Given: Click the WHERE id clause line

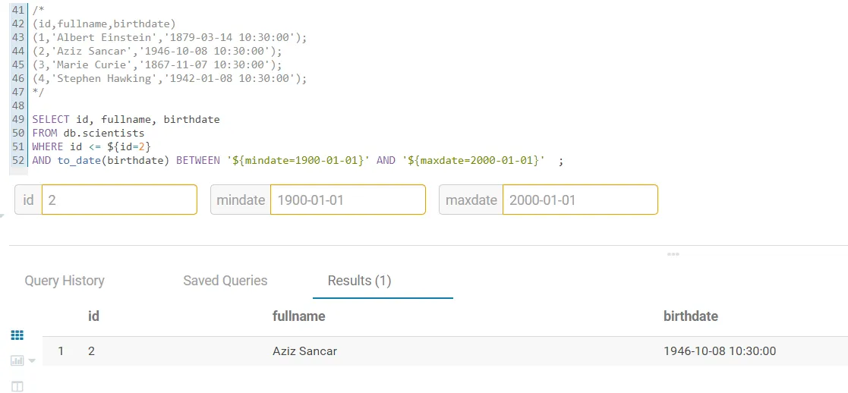Looking at the screenshot, I should click(91, 146).
